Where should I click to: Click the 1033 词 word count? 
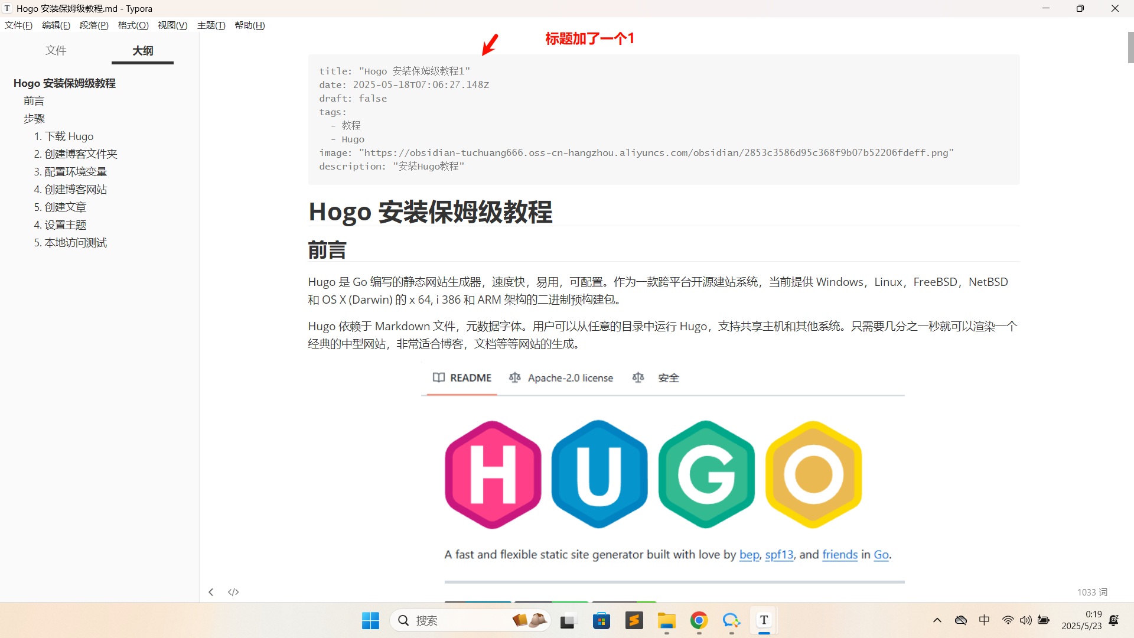(1091, 592)
